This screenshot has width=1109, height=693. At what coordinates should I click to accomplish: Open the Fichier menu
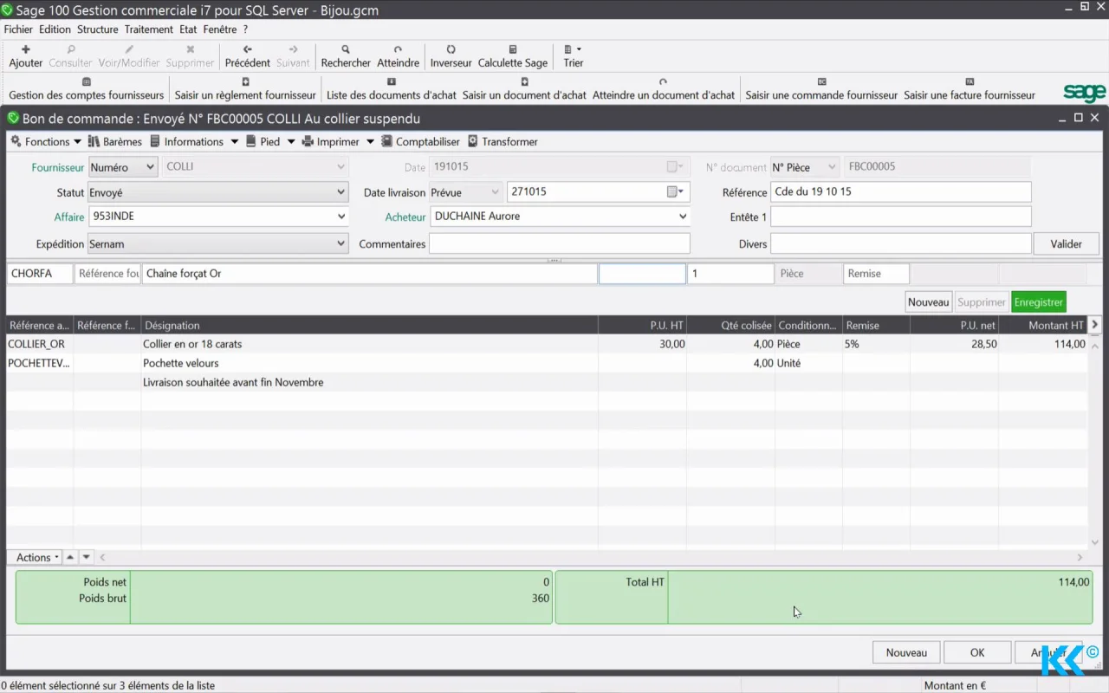(18, 29)
